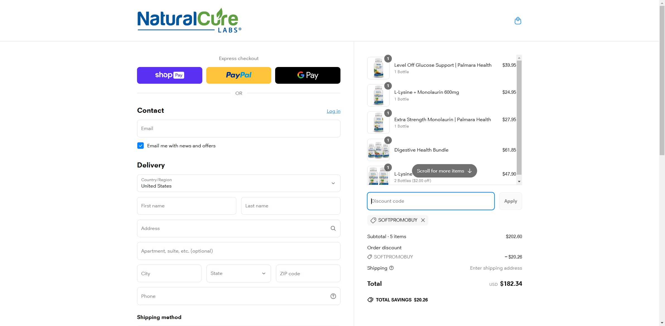Image resolution: width=665 pixels, height=326 pixels.
Task: Open the Log in link
Action: 333,111
